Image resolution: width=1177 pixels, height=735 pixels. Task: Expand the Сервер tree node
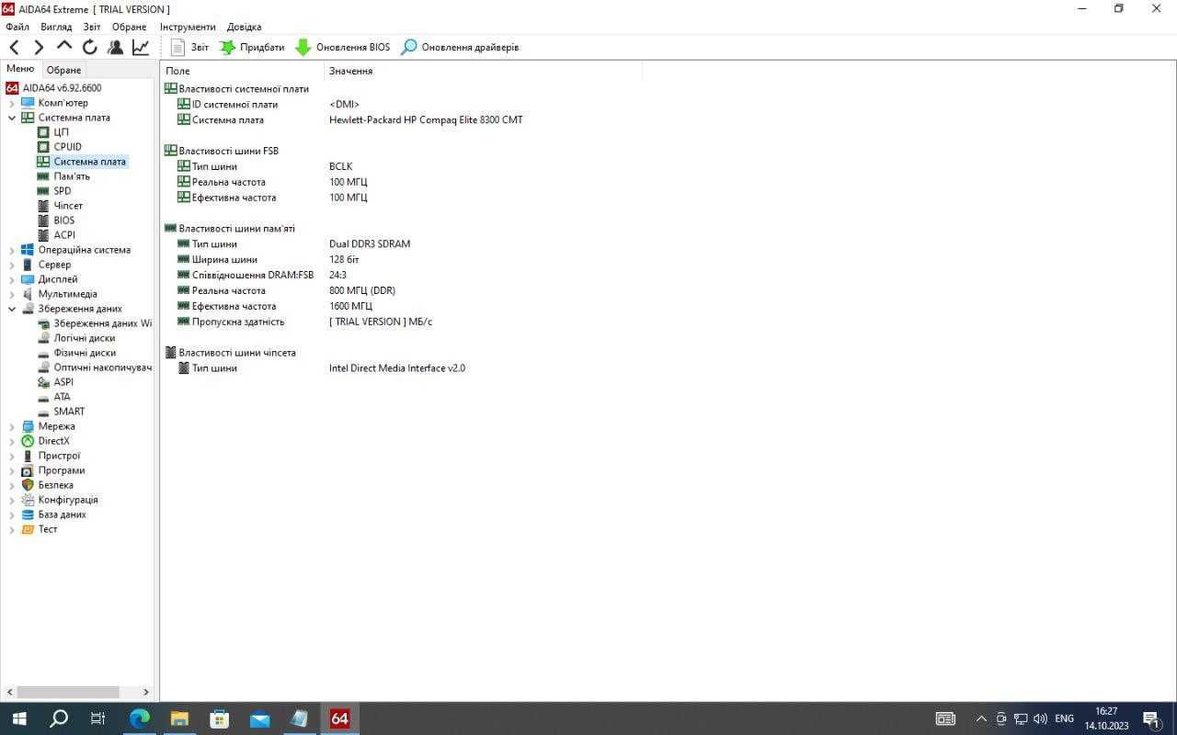12,265
